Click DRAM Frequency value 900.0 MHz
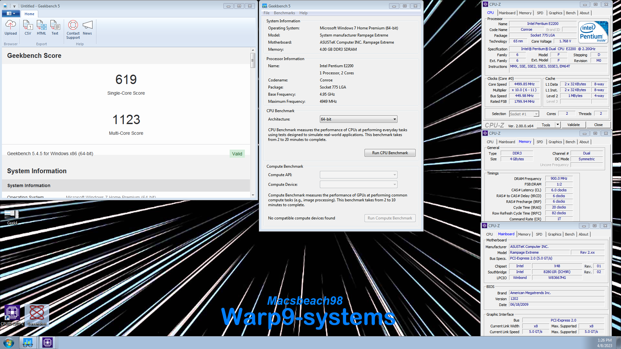The height and width of the screenshot is (349, 621). (559, 178)
